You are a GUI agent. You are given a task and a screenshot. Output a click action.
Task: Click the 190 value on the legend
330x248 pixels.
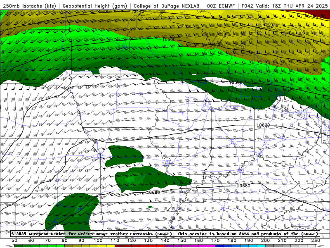249,241
